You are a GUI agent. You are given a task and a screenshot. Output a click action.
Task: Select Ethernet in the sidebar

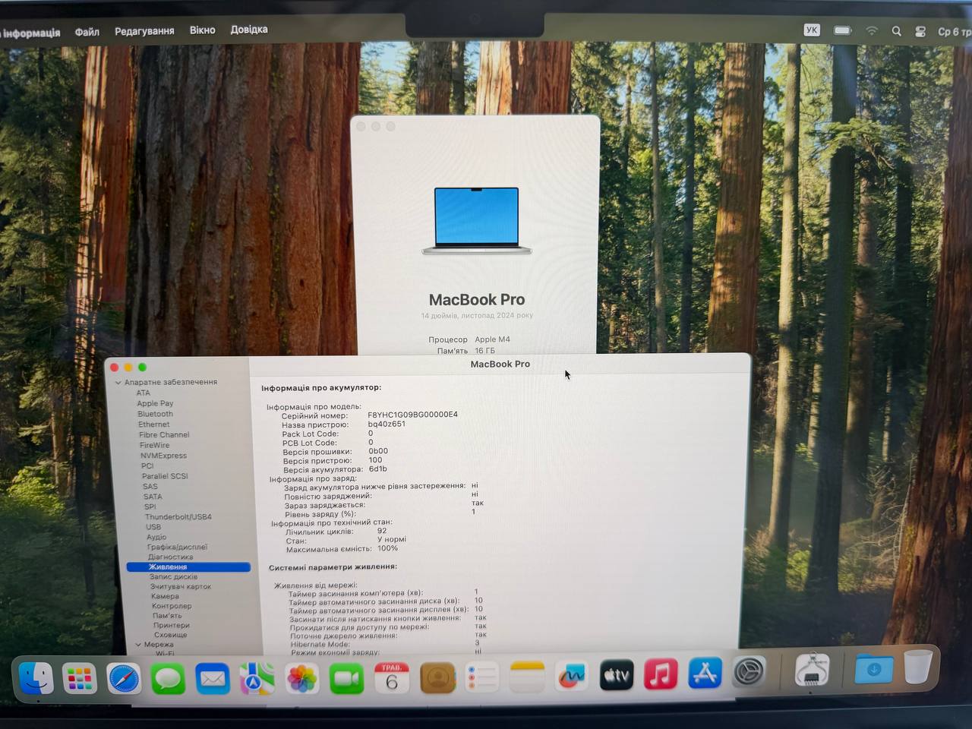pyautogui.click(x=154, y=424)
